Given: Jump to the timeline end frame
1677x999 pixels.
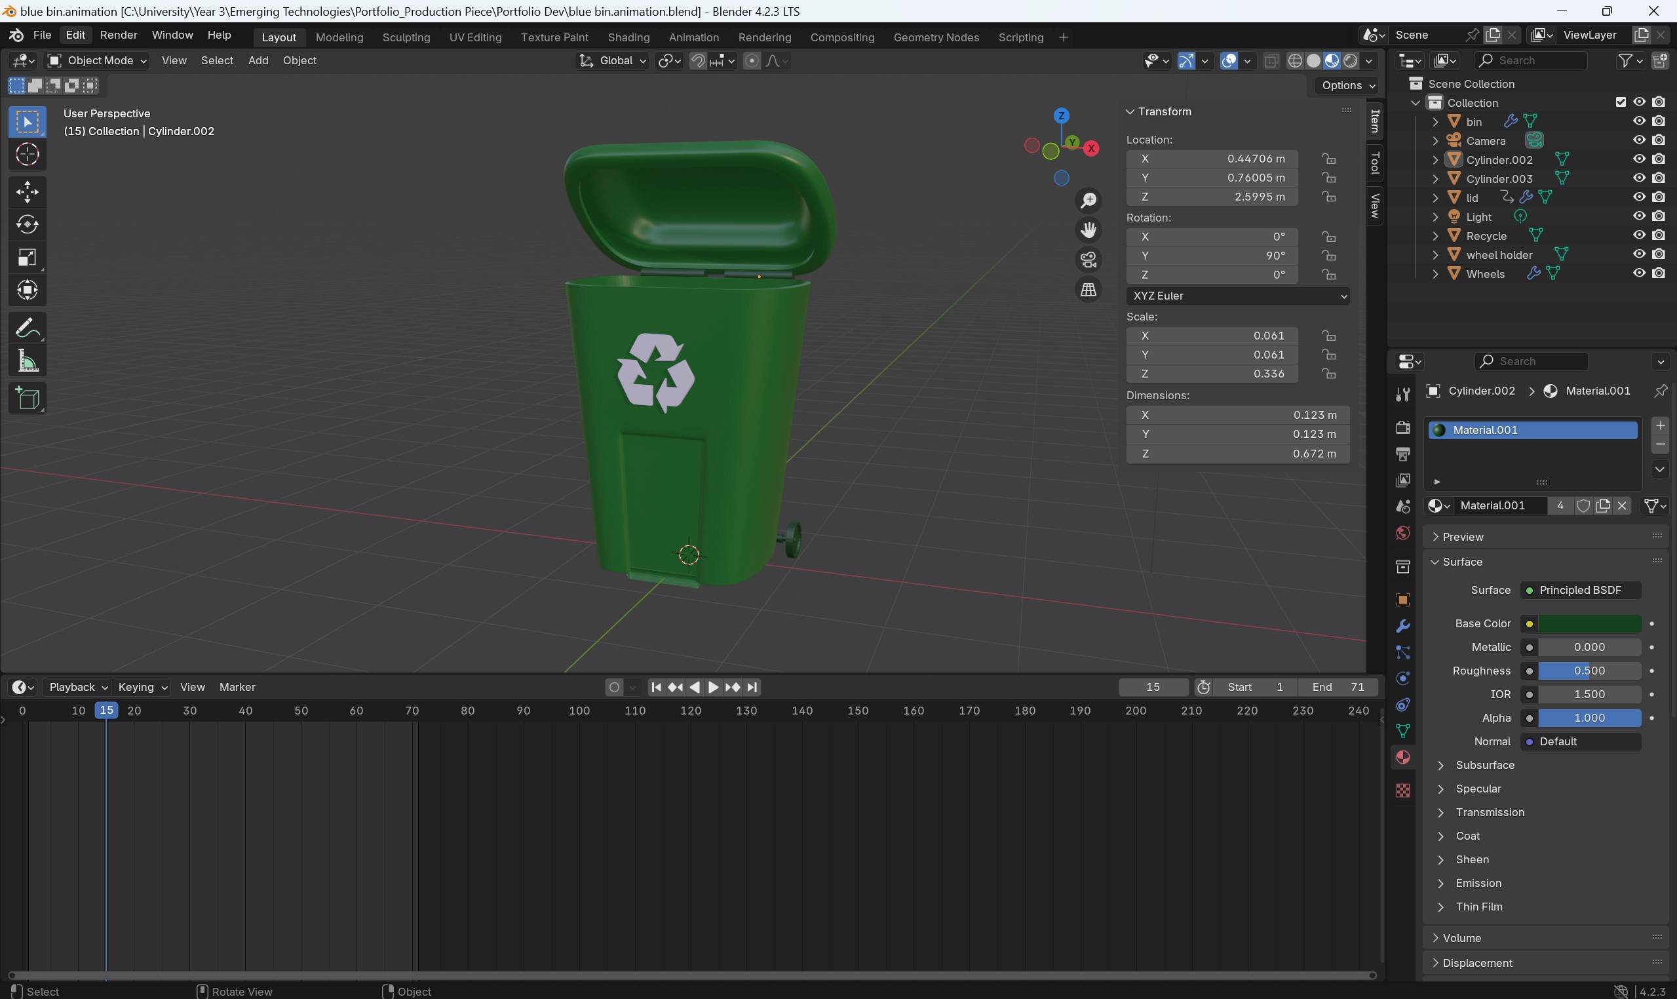Looking at the screenshot, I should [752, 688].
